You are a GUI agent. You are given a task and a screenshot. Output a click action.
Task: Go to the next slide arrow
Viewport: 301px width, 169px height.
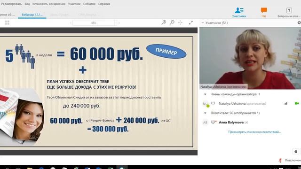pos(119,23)
